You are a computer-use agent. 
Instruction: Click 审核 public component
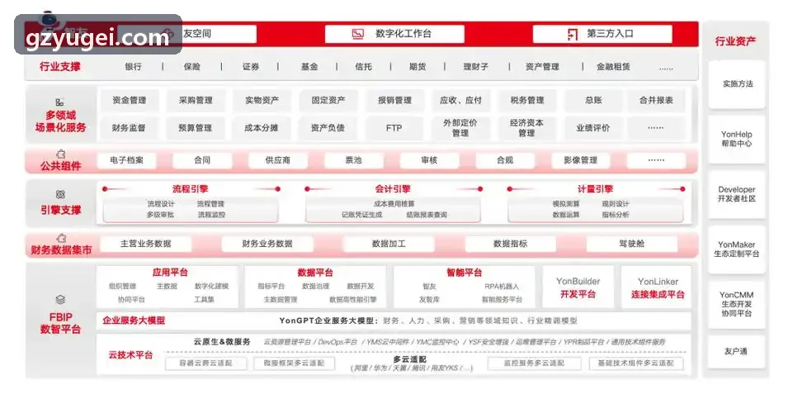coord(429,160)
